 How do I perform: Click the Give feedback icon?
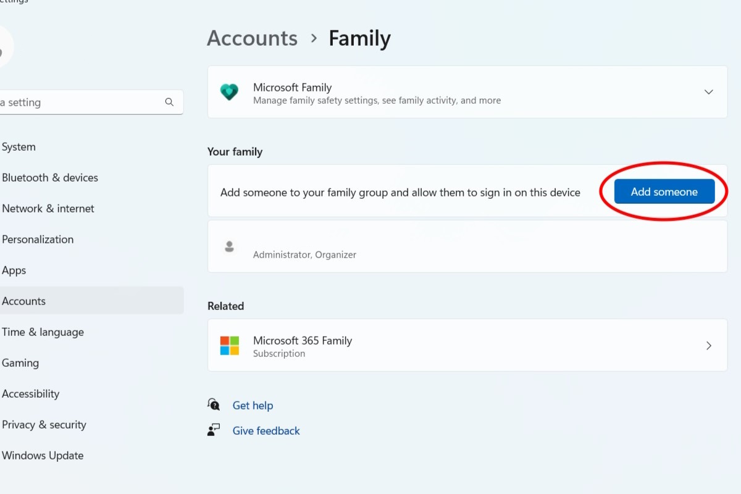click(214, 430)
